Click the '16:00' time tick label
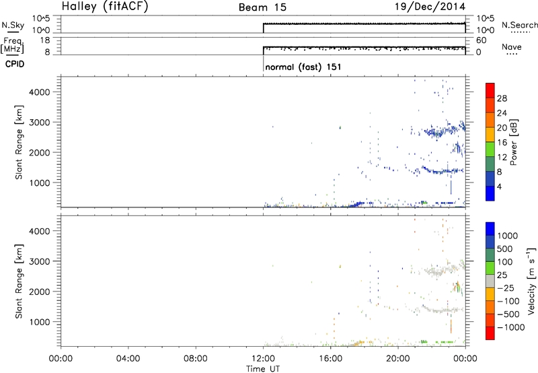 [330, 358]
